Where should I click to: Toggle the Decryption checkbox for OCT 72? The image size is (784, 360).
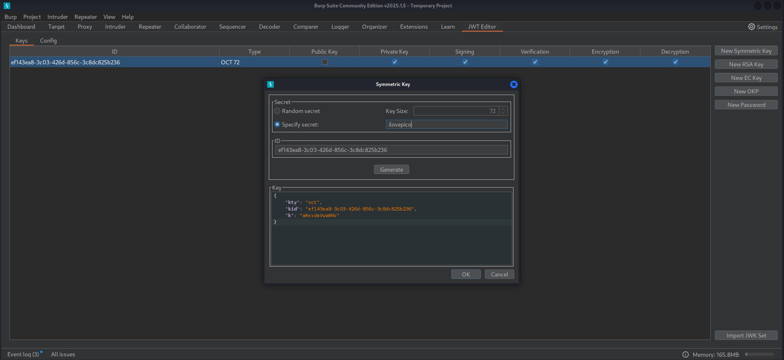point(676,62)
